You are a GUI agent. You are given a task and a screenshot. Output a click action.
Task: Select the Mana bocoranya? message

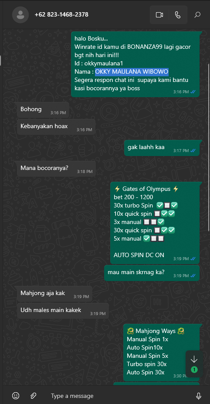[x=56, y=169]
